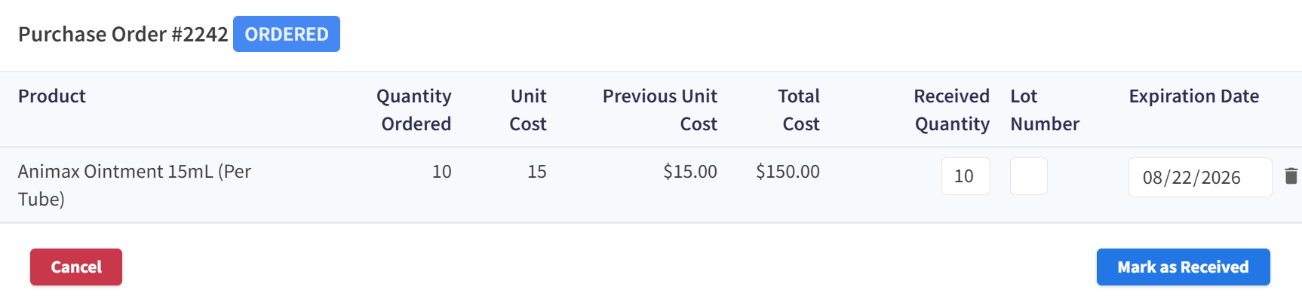Click the Mark as Received button

1183,267
